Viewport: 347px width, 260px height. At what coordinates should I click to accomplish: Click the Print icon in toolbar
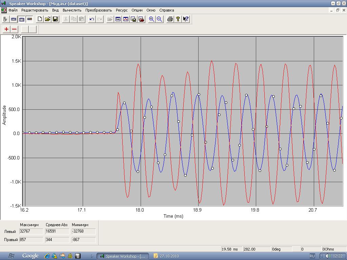[x=170, y=19]
